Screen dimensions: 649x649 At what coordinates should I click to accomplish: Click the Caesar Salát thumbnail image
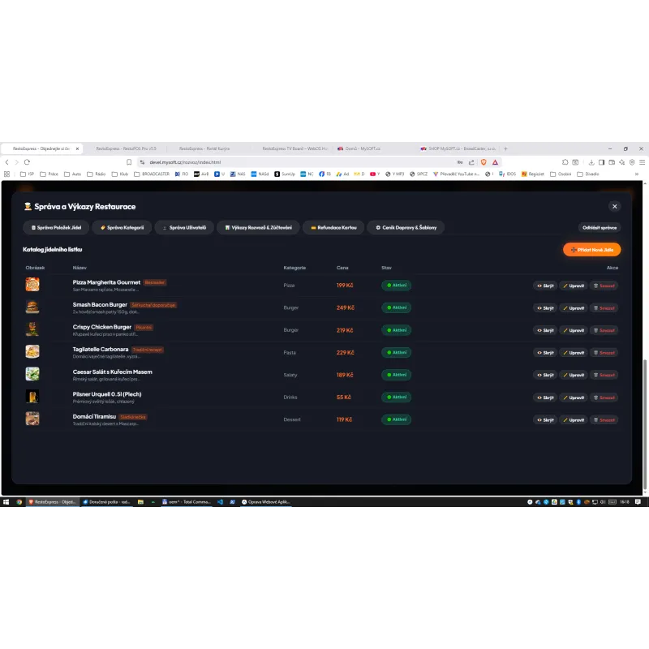click(x=32, y=374)
